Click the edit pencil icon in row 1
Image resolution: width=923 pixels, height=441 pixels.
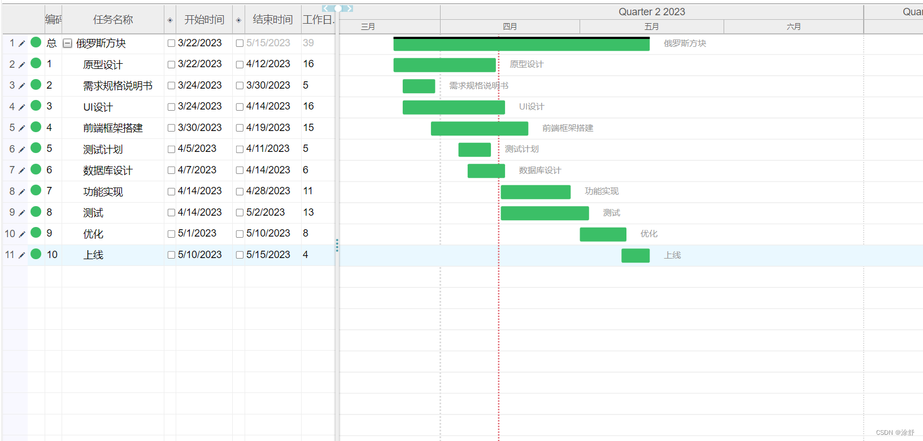coord(21,43)
